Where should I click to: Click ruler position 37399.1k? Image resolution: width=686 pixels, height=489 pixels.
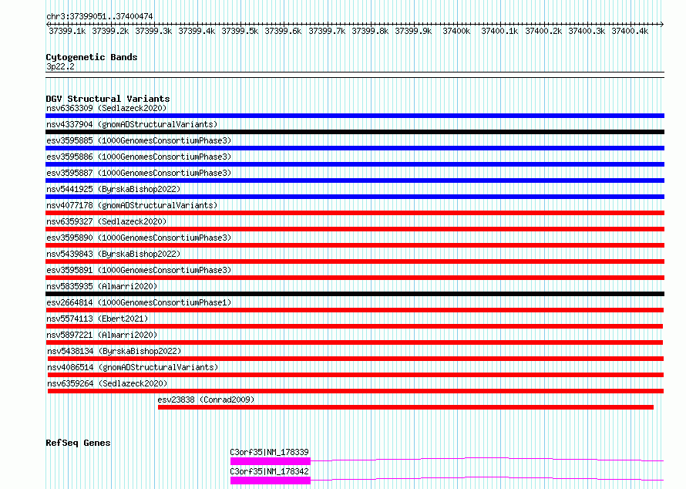coord(67,31)
